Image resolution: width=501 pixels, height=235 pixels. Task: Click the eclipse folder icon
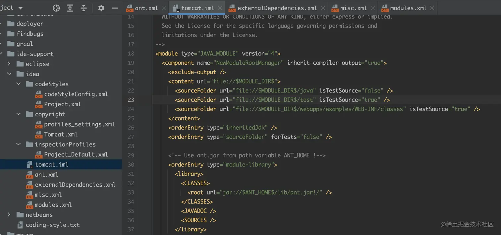(x=20, y=64)
